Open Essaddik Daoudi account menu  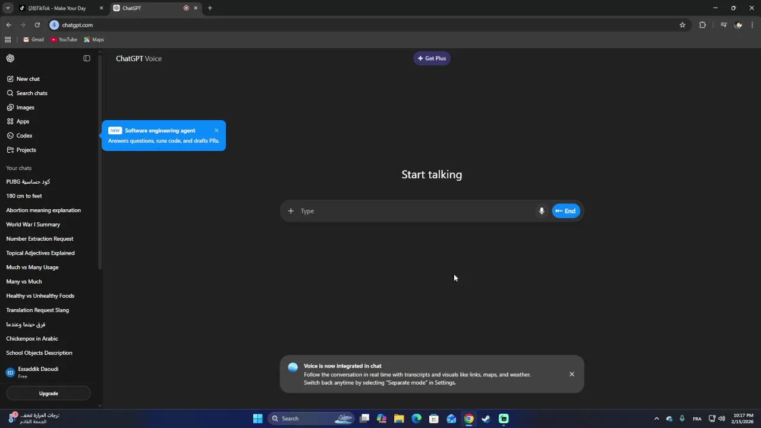click(48, 372)
